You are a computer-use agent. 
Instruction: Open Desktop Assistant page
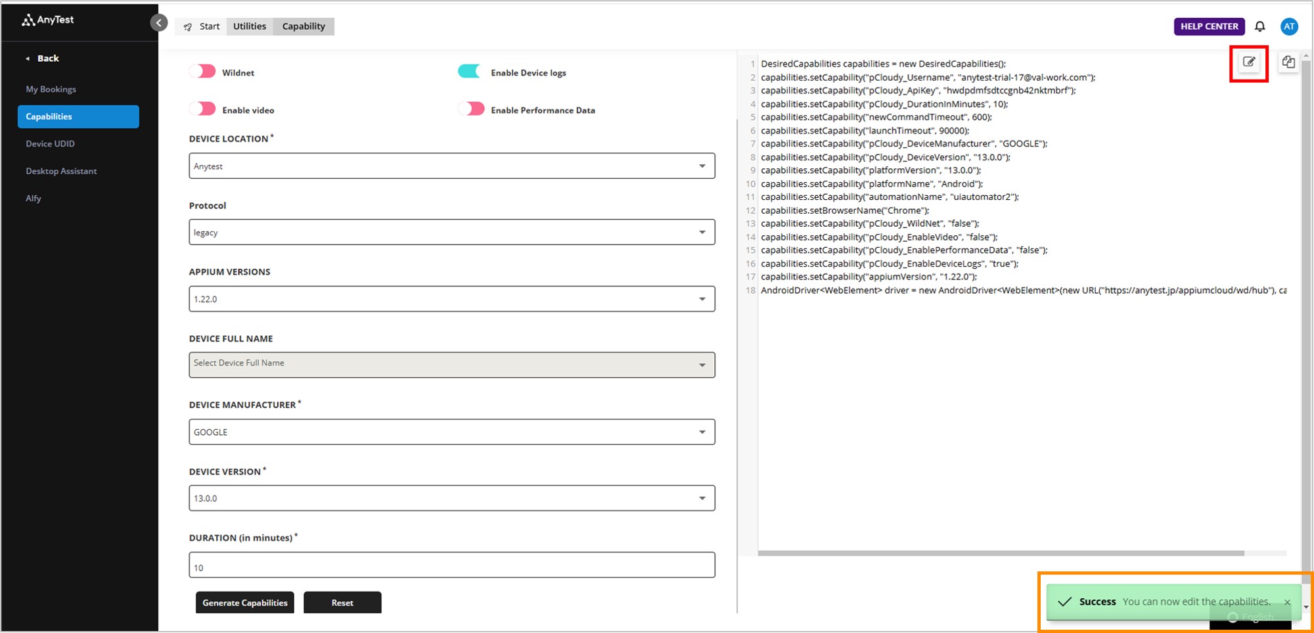pyautogui.click(x=61, y=171)
